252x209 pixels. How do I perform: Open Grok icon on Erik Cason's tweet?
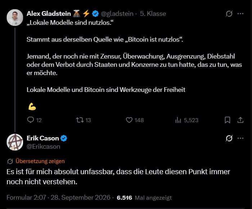pos(229,138)
